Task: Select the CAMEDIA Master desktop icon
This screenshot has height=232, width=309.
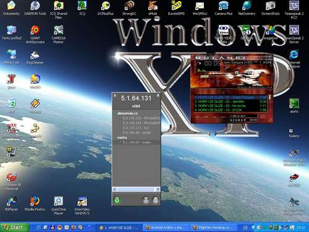Action: pos(59,35)
